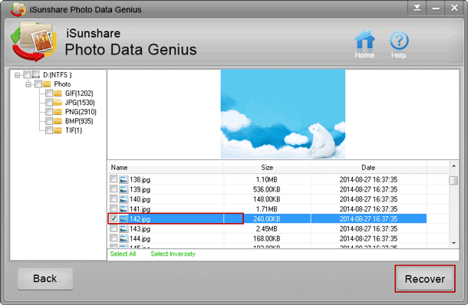Click the PNG folder icon
Screen dimensions: 468x305
click(x=58, y=112)
